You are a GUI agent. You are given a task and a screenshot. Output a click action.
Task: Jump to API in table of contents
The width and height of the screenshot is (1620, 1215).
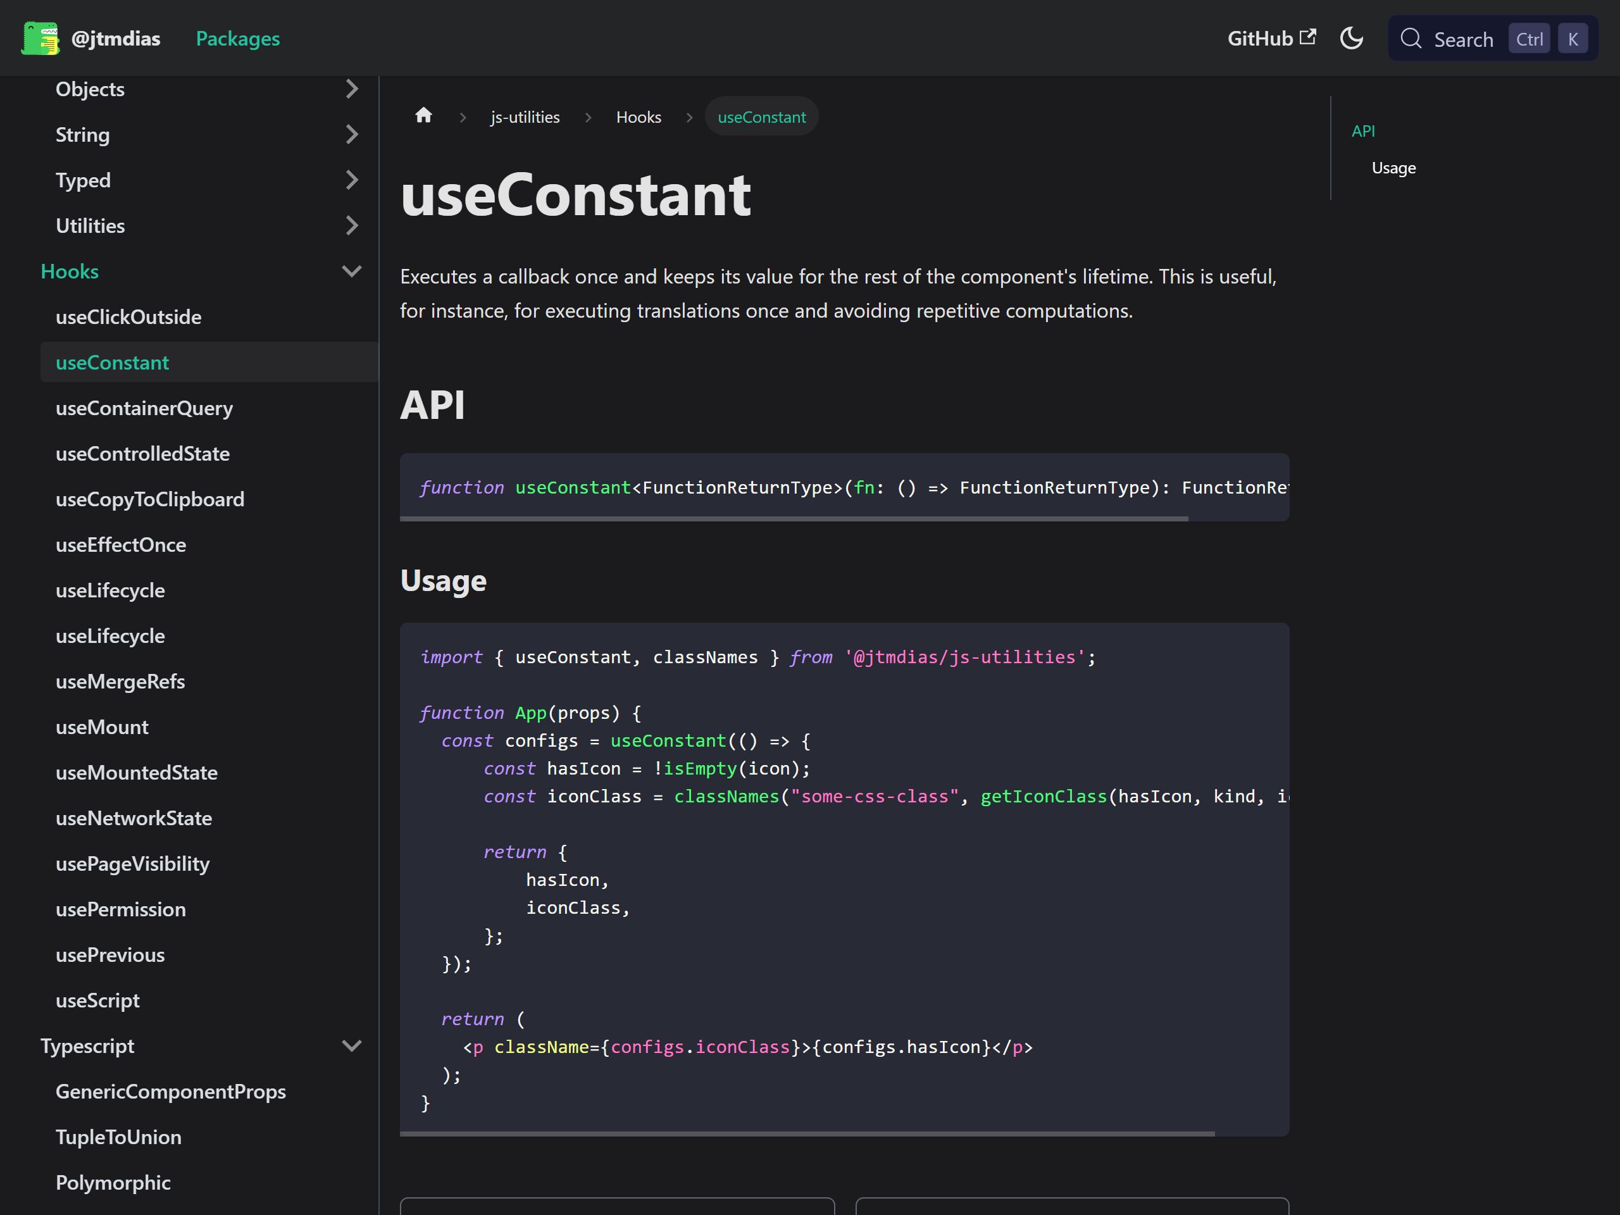click(x=1363, y=130)
